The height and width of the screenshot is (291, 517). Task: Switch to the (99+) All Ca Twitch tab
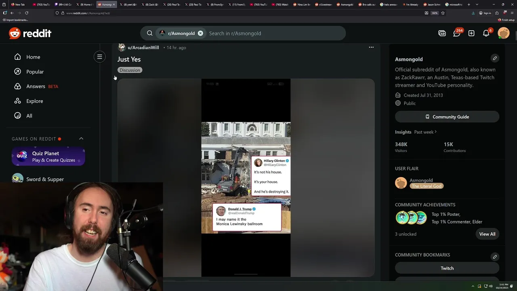(63, 4)
